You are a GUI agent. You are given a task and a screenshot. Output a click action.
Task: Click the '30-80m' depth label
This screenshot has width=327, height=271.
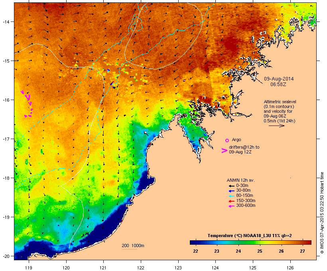(243, 190)
